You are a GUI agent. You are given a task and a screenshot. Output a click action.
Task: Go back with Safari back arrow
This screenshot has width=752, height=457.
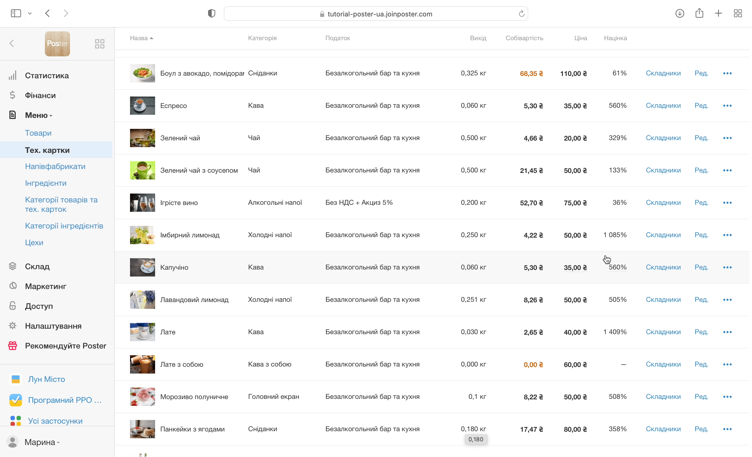[x=48, y=13]
